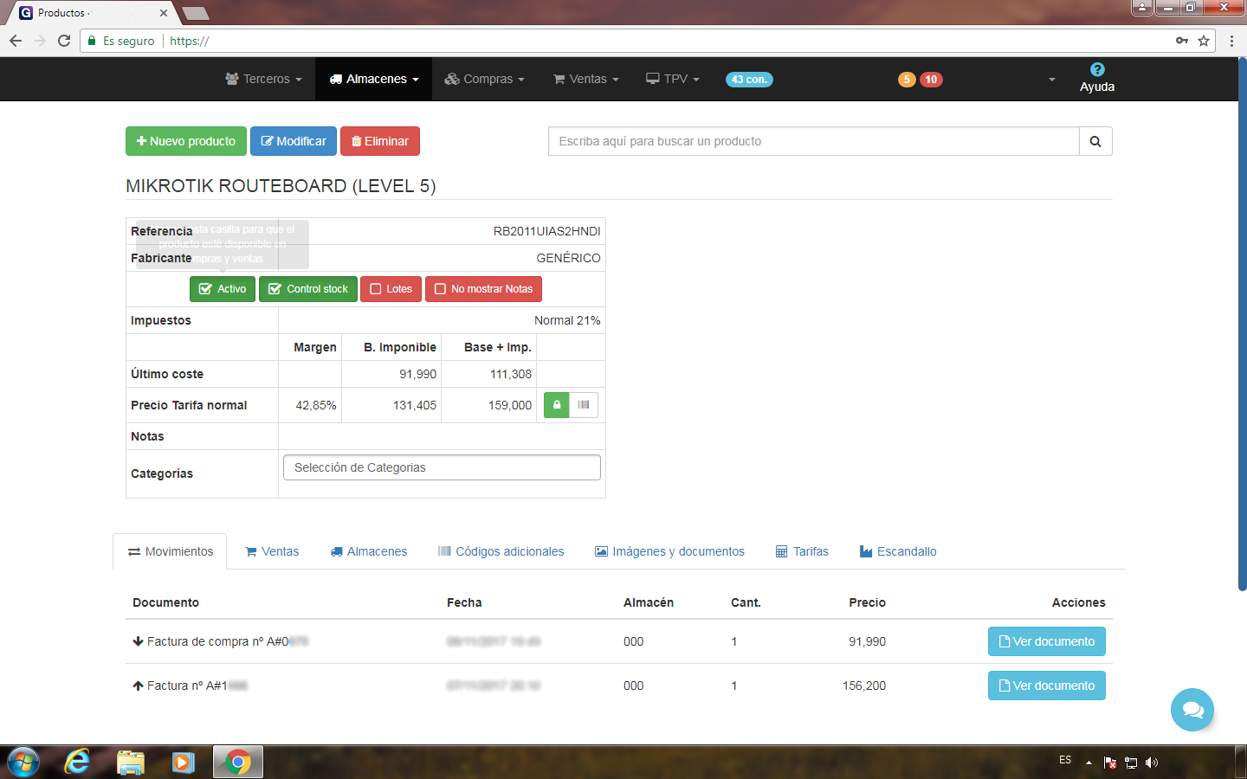Screen dimensions: 1247x779
Task: Click the Nuevo producto button
Action: 186,141
